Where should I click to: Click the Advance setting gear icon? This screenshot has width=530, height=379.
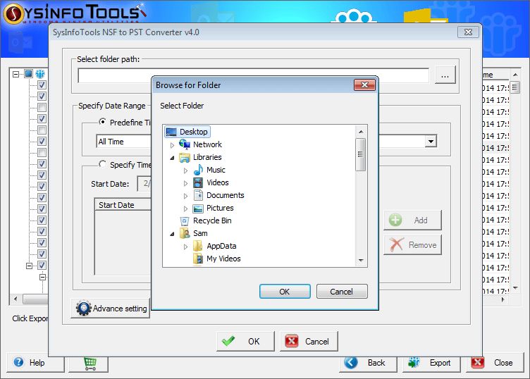point(83,308)
